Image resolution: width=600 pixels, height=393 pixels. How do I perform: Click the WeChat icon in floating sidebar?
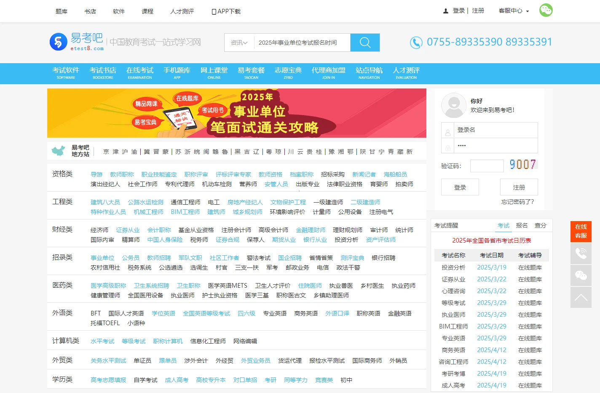pos(581,275)
